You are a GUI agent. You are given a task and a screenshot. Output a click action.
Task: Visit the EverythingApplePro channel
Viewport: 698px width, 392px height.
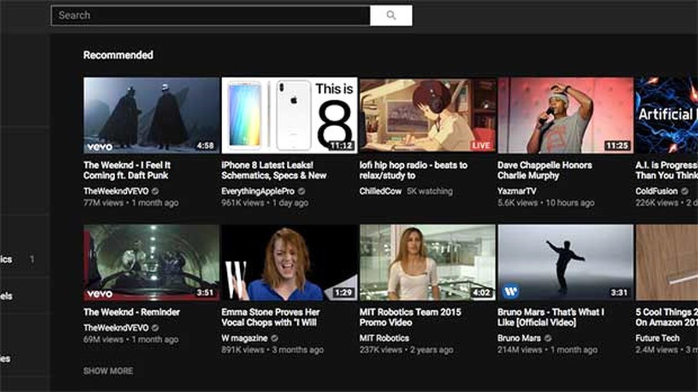click(259, 191)
